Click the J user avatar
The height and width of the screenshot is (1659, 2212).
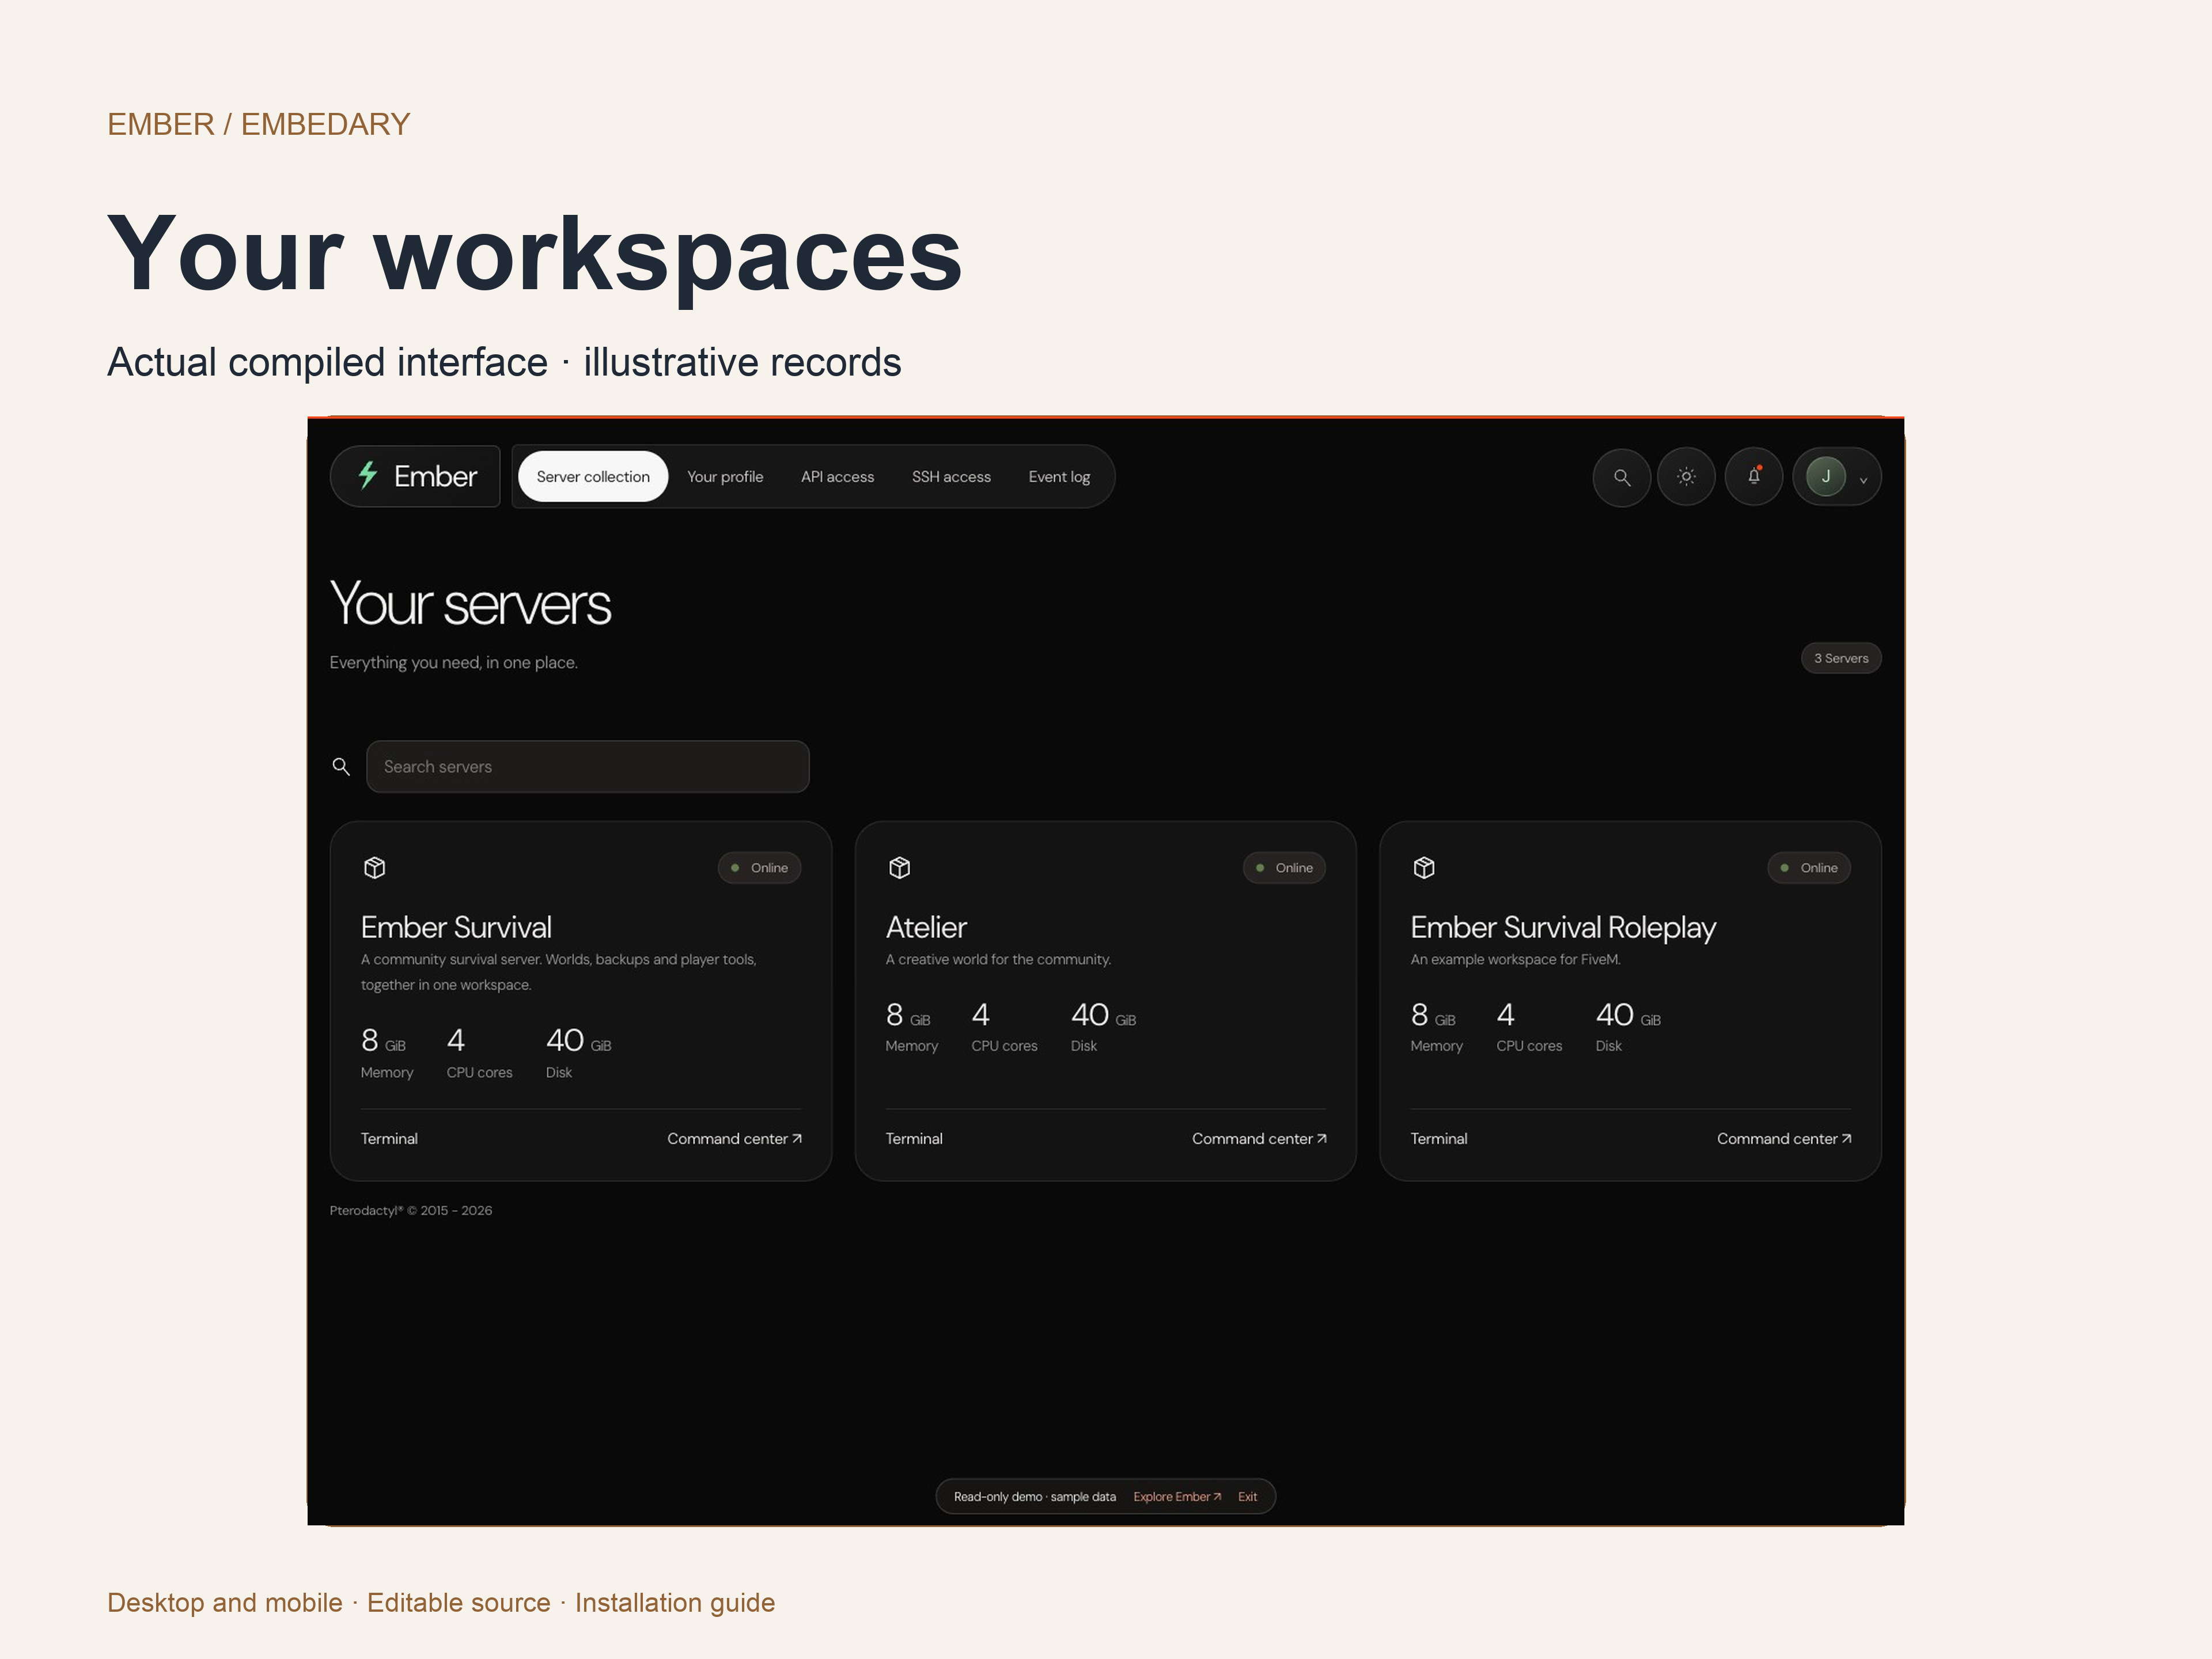[1825, 476]
